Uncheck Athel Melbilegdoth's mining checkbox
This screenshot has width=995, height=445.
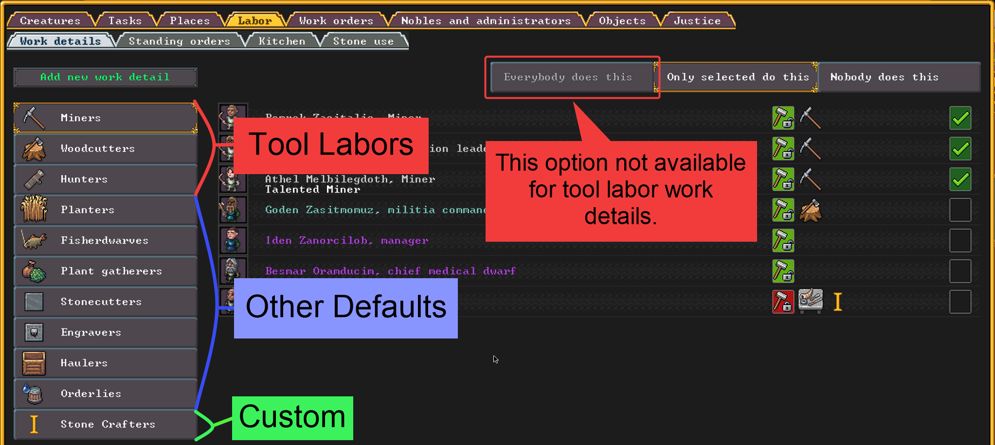pyautogui.click(x=960, y=179)
